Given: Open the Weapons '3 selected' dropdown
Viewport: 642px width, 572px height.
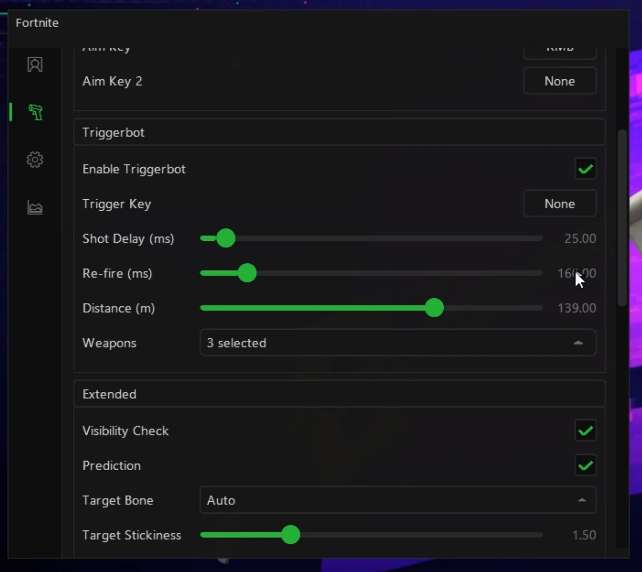Looking at the screenshot, I should (398, 343).
